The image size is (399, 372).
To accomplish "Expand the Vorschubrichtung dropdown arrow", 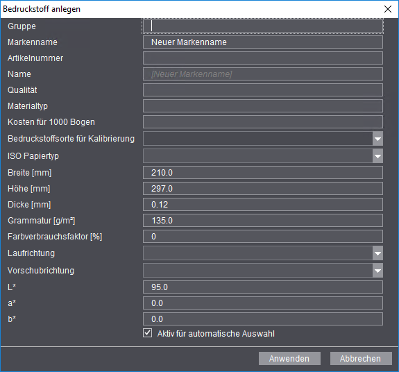I will (x=378, y=270).
